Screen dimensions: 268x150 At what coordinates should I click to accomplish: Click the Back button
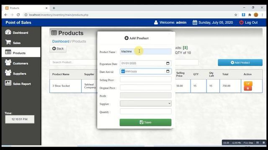coord(58,49)
